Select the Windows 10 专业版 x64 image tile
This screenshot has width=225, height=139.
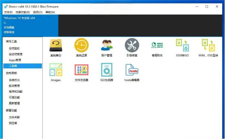point(31,25)
